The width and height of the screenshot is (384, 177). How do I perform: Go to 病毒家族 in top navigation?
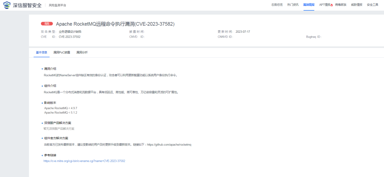(341, 5)
